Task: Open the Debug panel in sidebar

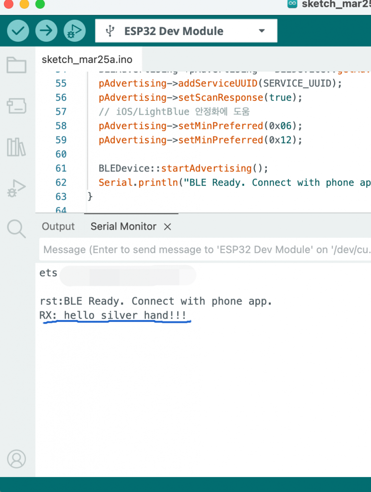Action: pyautogui.click(x=16, y=188)
